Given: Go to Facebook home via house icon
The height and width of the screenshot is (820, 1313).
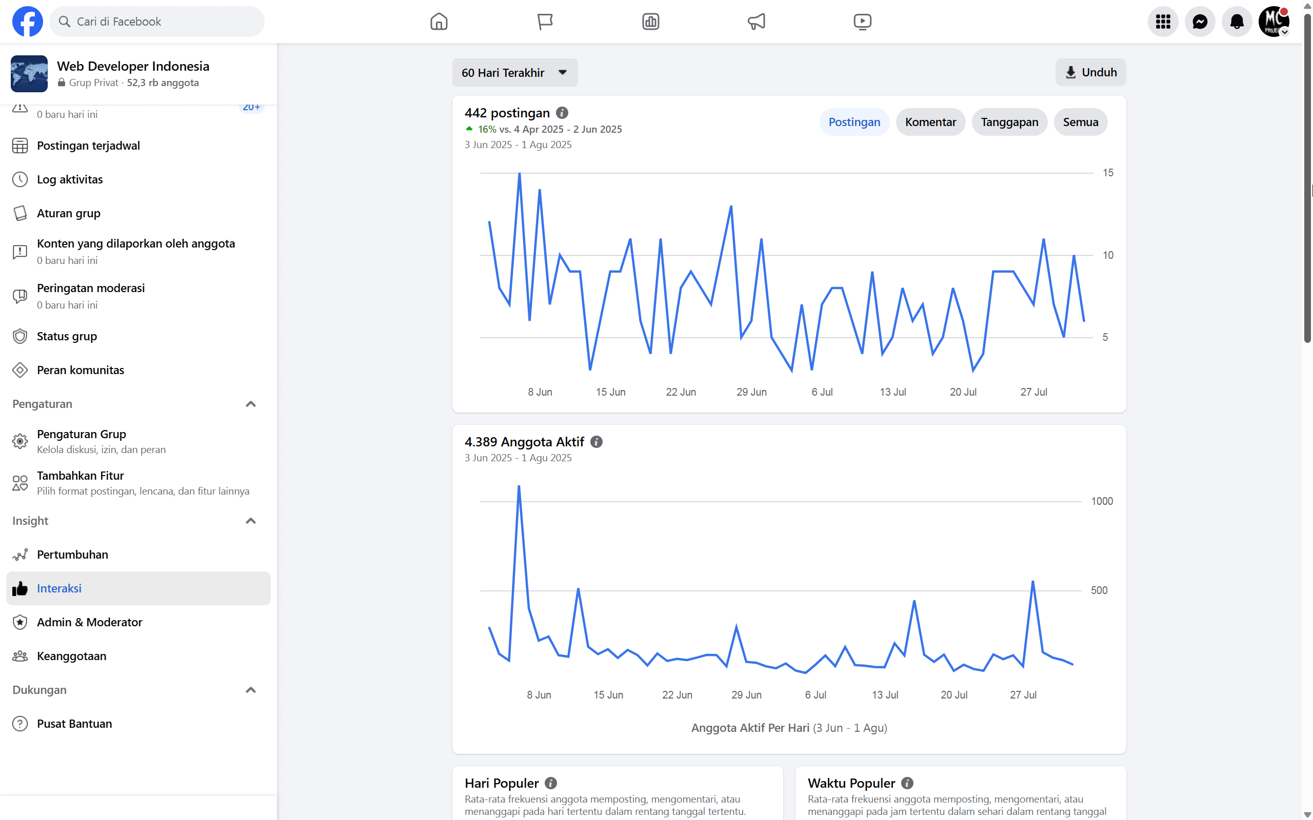Looking at the screenshot, I should coord(439,22).
